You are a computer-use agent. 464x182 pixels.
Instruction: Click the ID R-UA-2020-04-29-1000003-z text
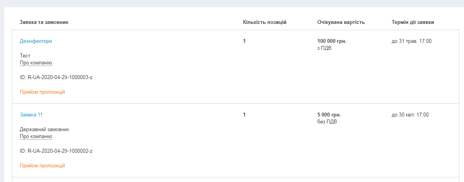(x=56, y=78)
